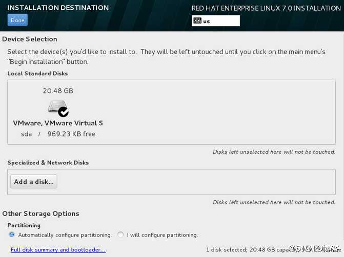Click the 'INSTALLATION DESTINATION' title
The height and width of the screenshot is (257, 344).
[58, 8]
